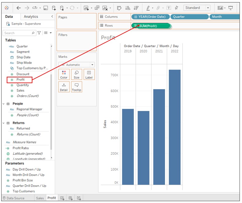Select the Top Customers parameter

pos(24,191)
